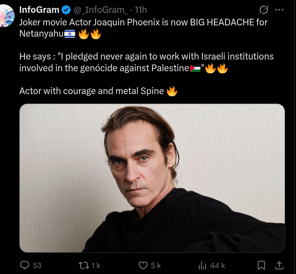Click the 53 replies count

[x=37, y=266]
